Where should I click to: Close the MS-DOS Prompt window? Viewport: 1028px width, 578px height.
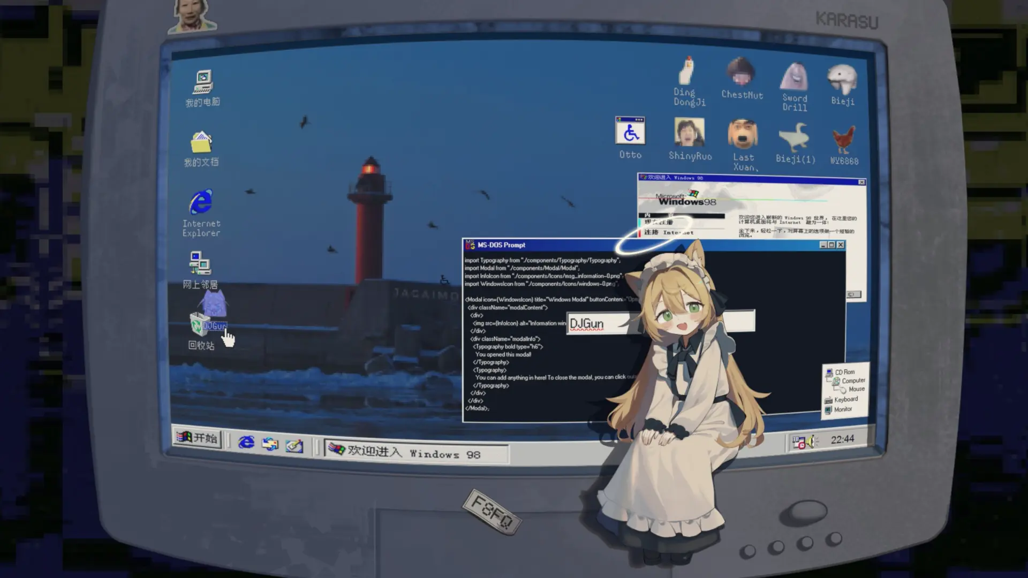point(841,245)
